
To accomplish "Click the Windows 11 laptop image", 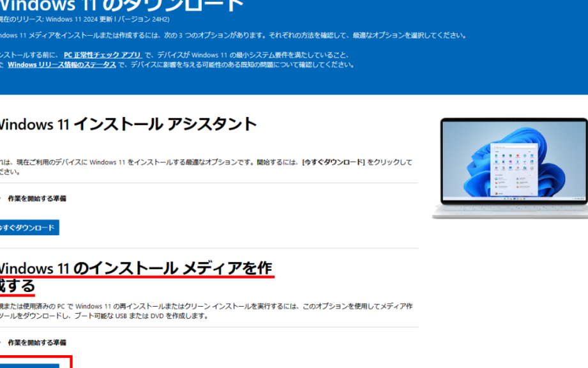I will click(509, 169).
